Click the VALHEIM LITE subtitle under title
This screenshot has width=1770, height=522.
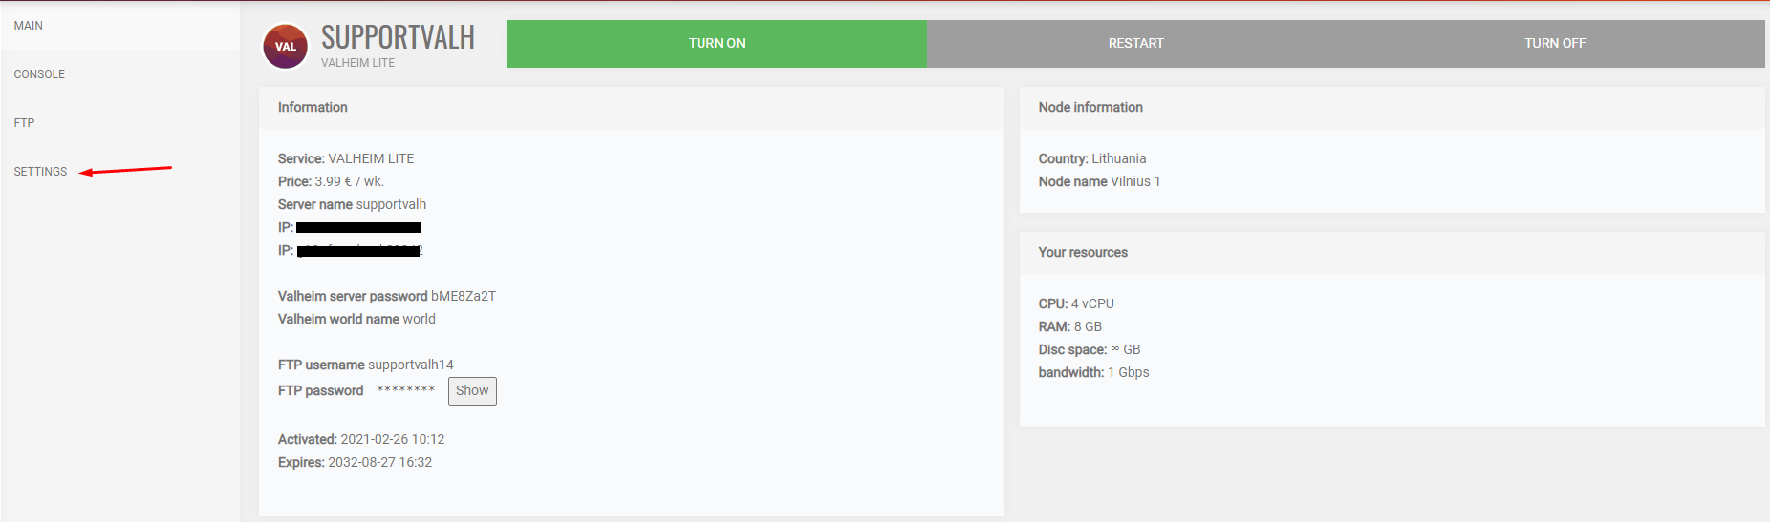click(357, 63)
